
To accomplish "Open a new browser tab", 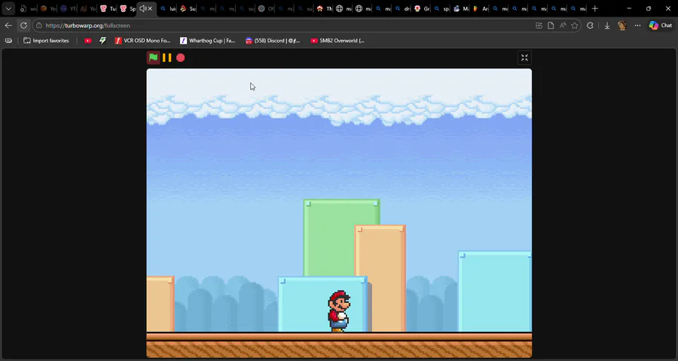I will (595, 8).
